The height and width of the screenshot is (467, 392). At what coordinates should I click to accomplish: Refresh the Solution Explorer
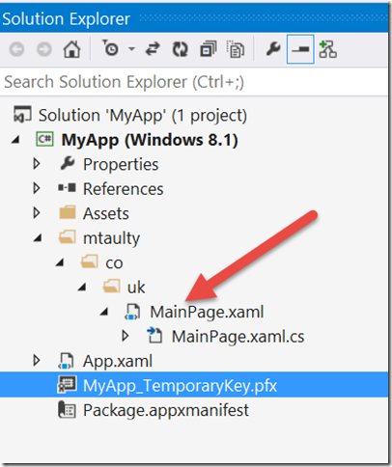180,49
